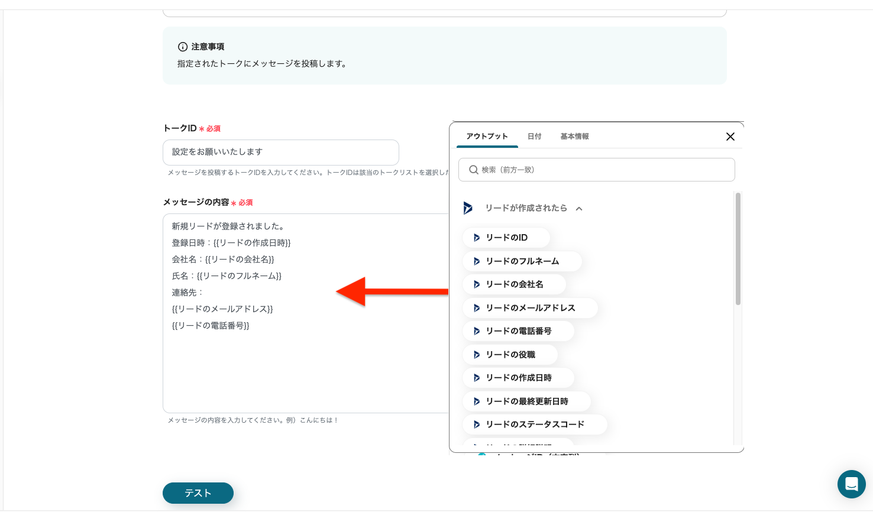This screenshot has height=512, width=873.
Task: Click the メッセージの内容 field label
Action: pos(196,202)
